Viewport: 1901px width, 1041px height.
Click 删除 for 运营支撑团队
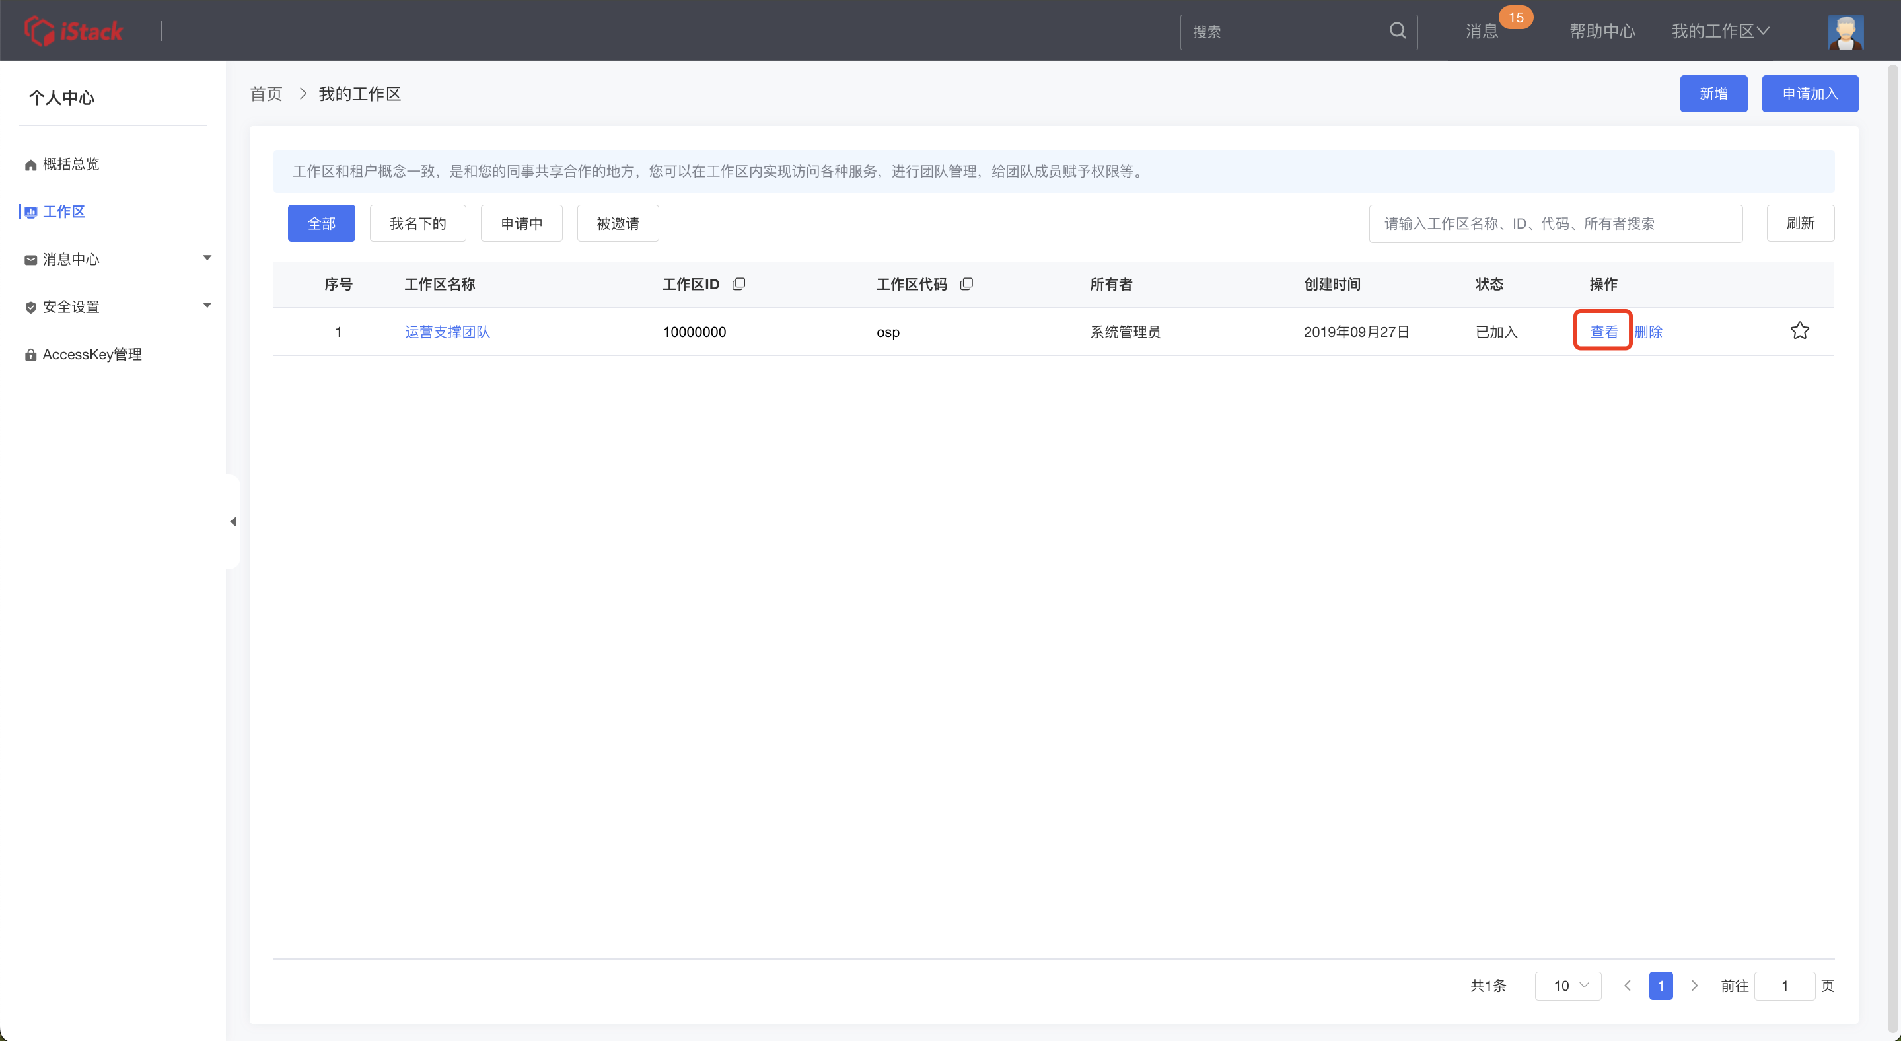(1648, 332)
